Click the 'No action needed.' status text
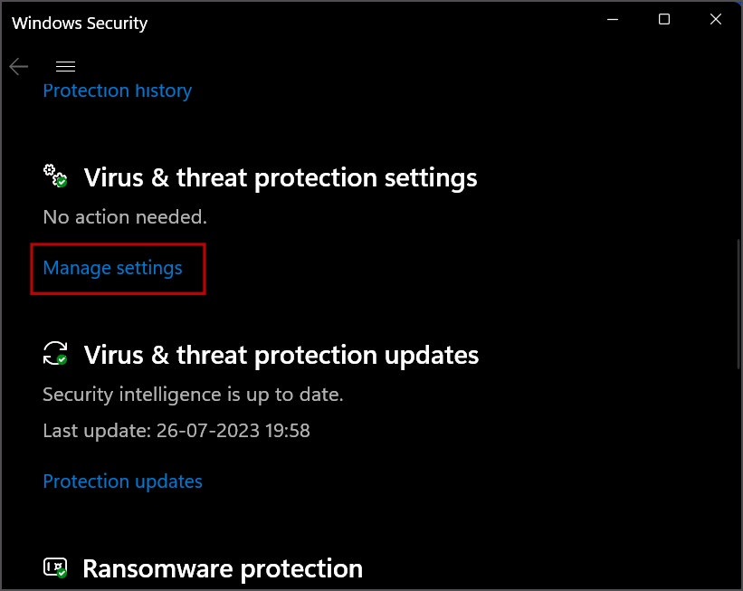 [x=125, y=217]
